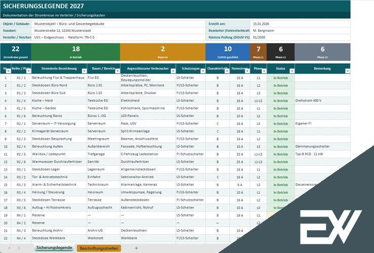Click the Bearbeiter field M. Bergmann
Screen dimensions: 374x253
tap(300, 30)
